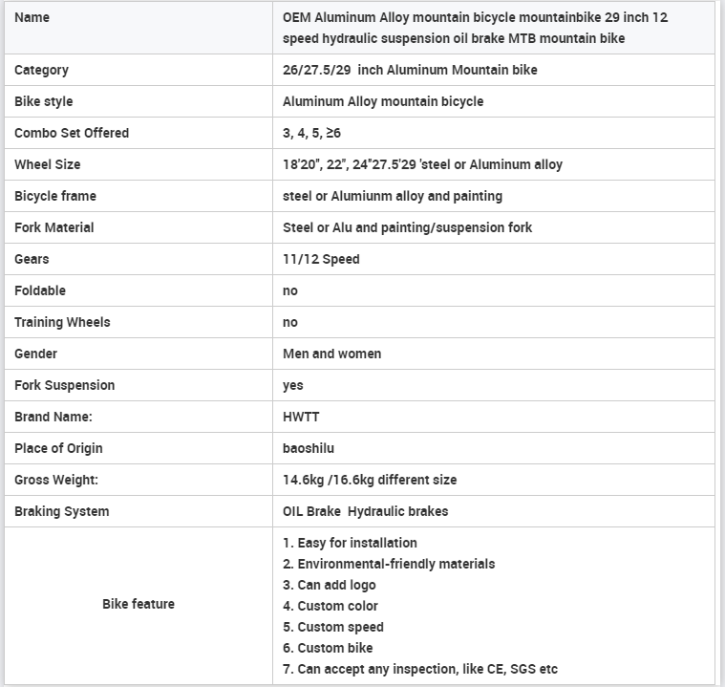
Task: Click the 'Wheel Size' label
Action: tap(47, 164)
